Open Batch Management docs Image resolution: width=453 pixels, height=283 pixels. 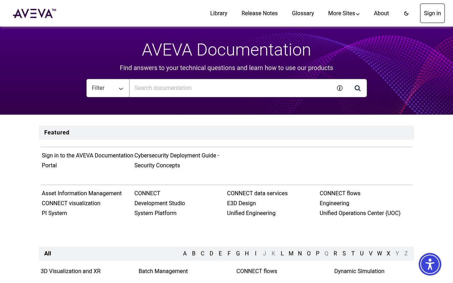163,271
